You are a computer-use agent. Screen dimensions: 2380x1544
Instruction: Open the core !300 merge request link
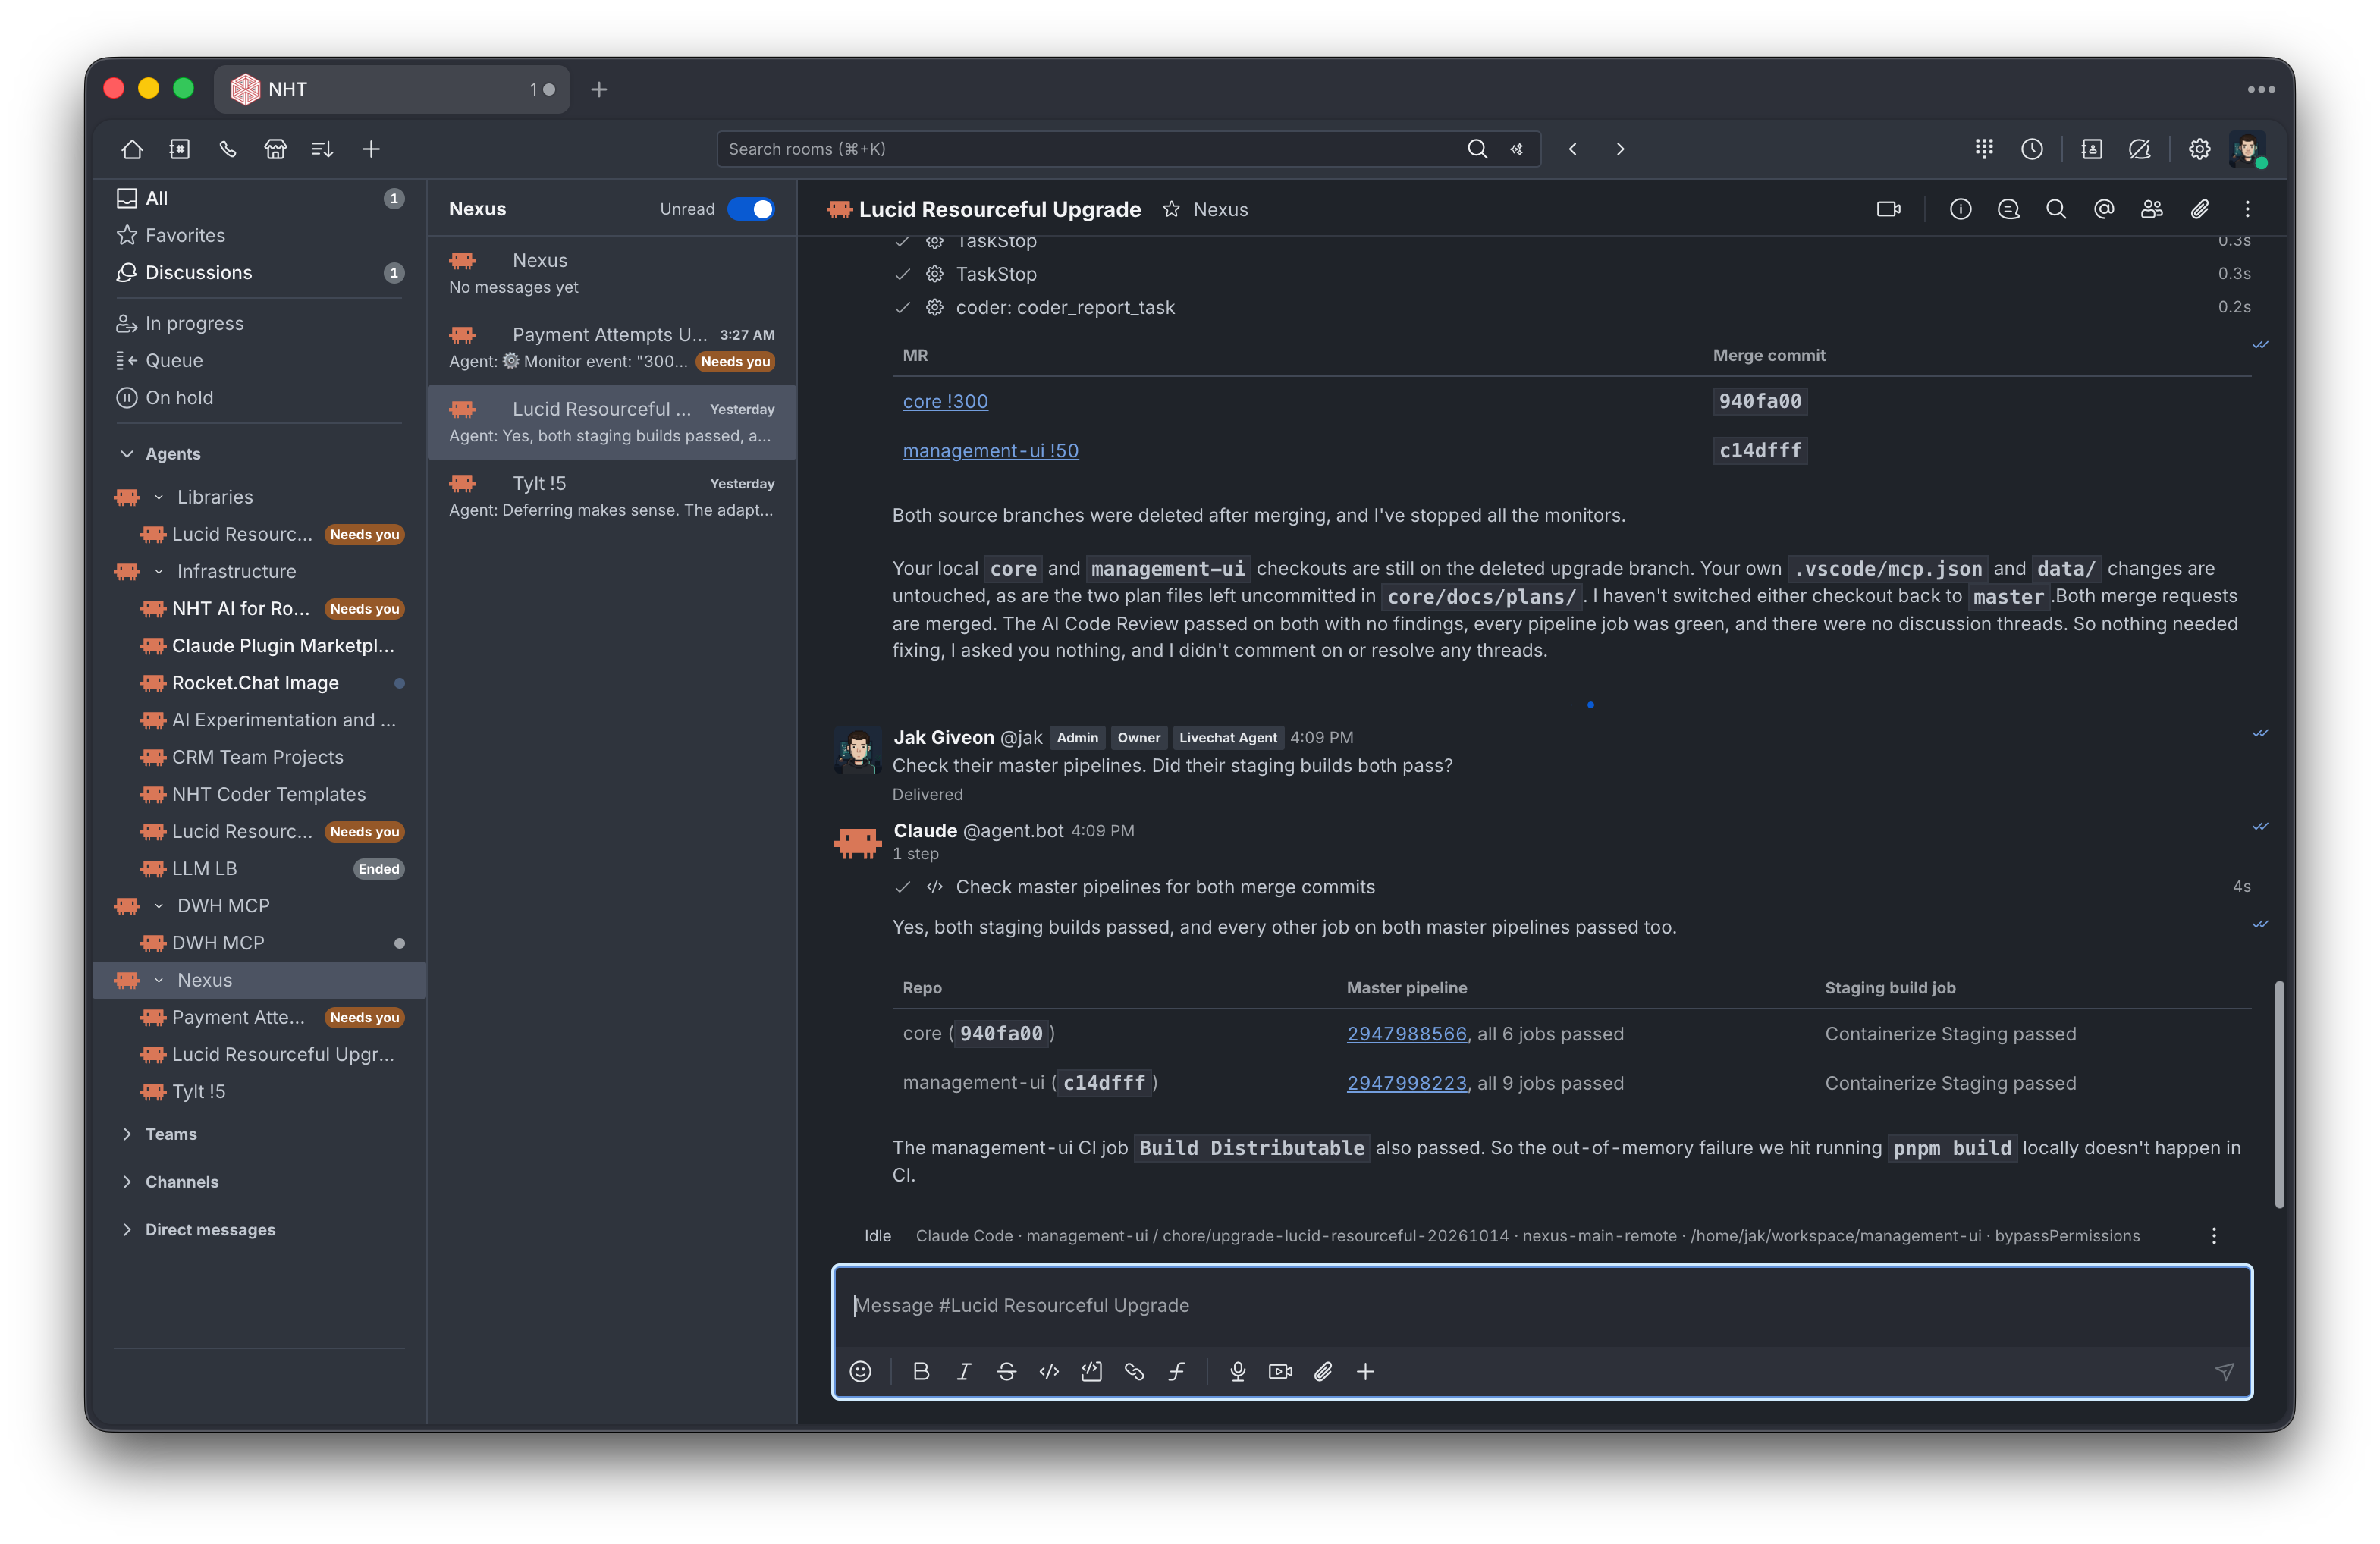[945, 401]
